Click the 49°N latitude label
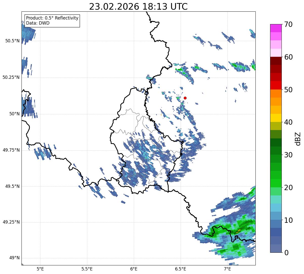The image size is (304, 274). 14,258
